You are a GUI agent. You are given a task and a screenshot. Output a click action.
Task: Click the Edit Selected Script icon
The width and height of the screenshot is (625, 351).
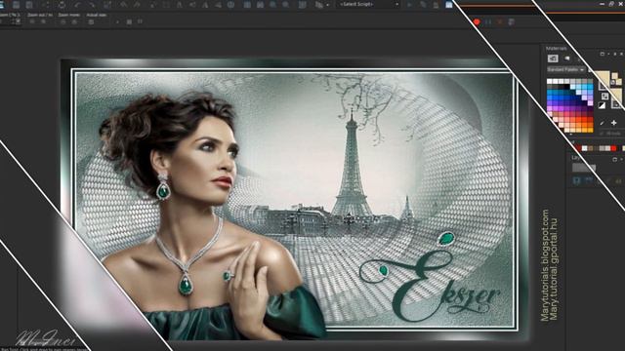(x=423, y=5)
